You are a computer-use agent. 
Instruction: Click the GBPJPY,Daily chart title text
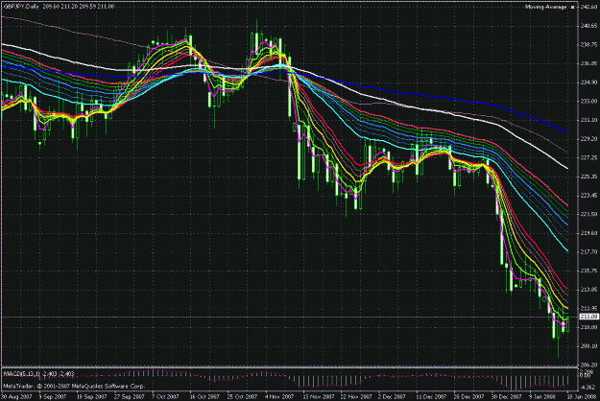[21, 7]
